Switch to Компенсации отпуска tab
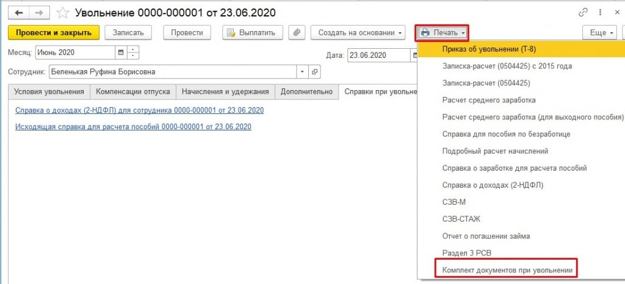This screenshot has height=284, width=625. [x=132, y=91]
